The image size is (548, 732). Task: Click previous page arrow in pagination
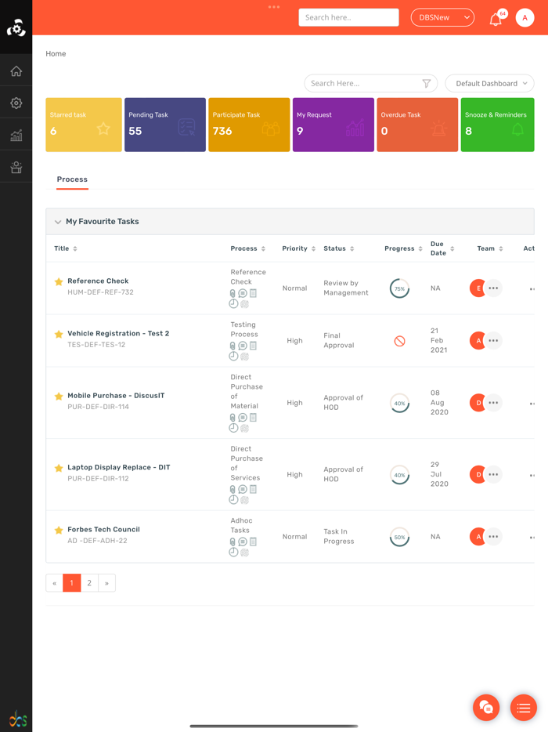(x=54, y=582)
